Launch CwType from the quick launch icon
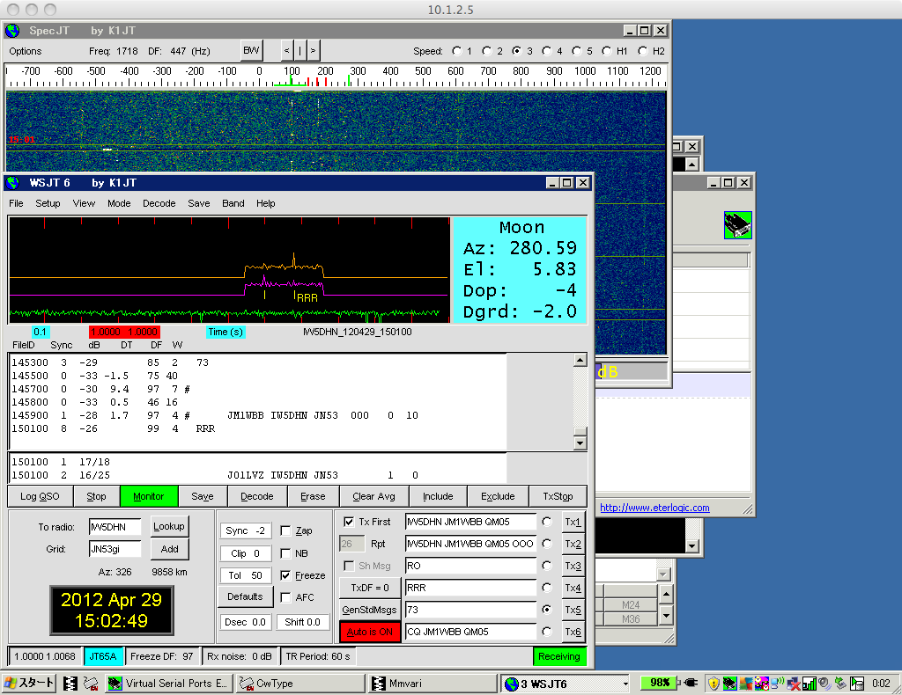The image size is (902, 695). 91,683
